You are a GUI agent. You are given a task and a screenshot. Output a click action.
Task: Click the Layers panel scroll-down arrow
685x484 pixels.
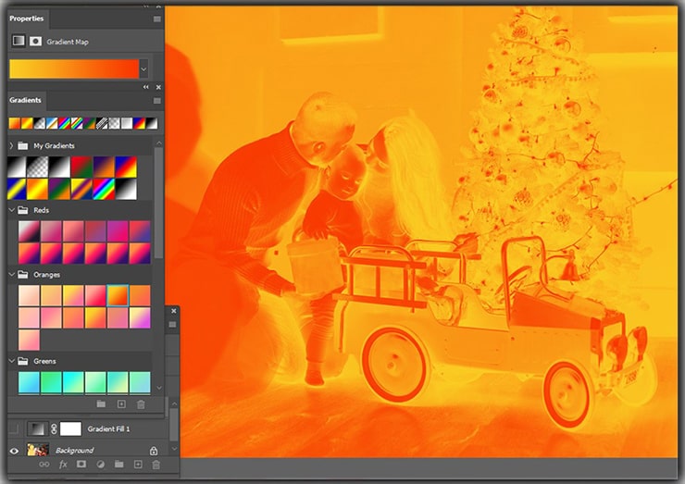point(174,449)
